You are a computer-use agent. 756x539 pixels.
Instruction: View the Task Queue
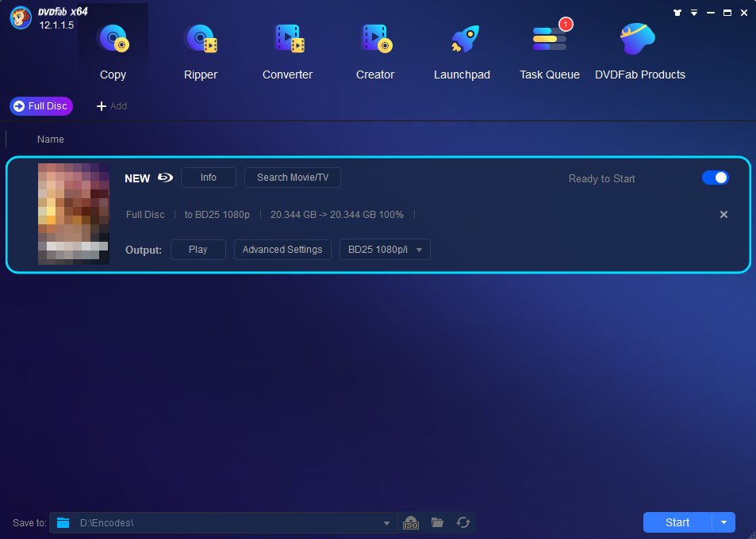550,52
